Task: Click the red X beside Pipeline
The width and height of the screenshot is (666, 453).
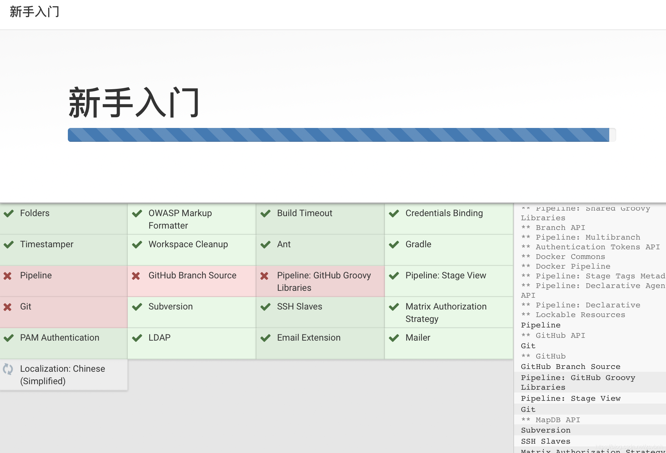Action: point(8,276)
